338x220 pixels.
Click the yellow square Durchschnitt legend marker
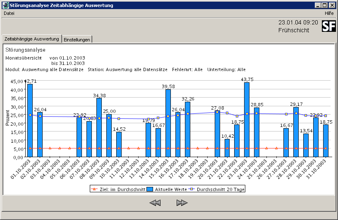(x=192, y=189)
